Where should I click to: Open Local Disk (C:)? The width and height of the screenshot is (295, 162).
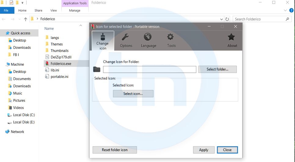(24, 115)
